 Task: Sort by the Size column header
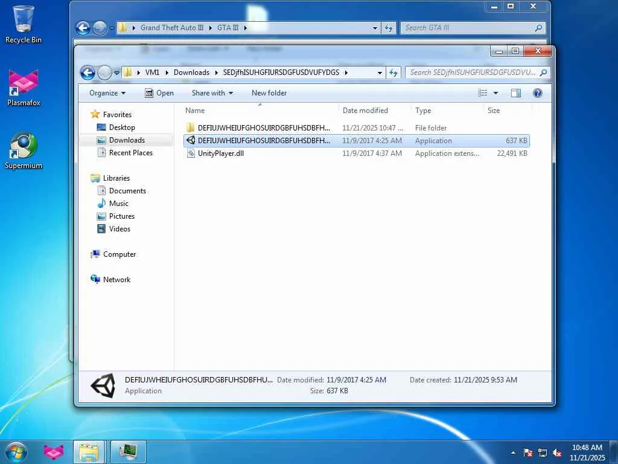507,111
